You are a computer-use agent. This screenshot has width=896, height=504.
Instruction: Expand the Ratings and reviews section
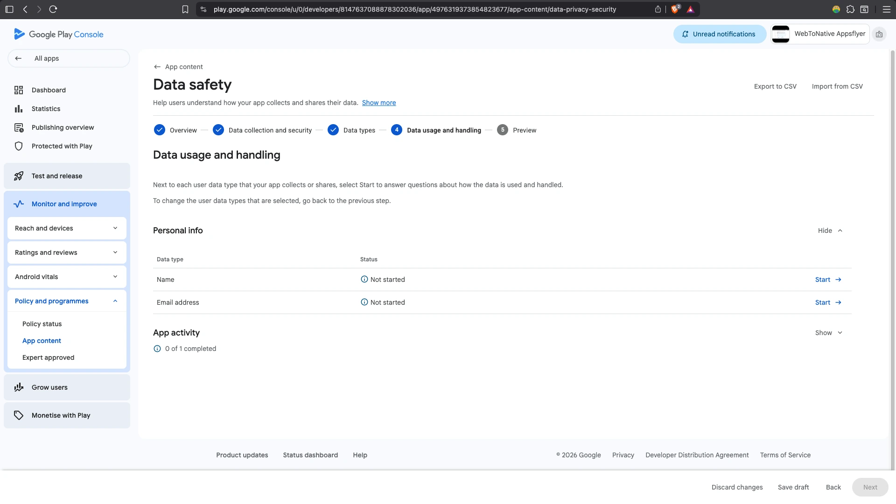click(x=67, y=252)
